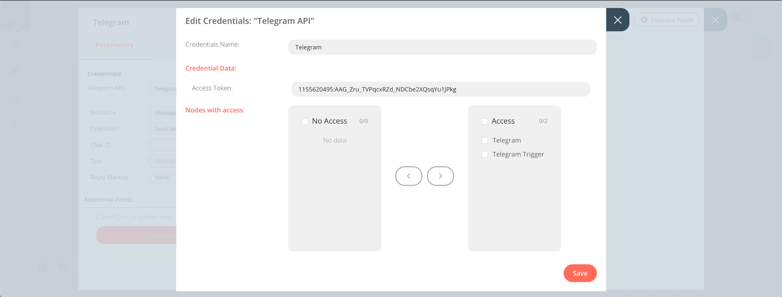Check the No Access select-all checkbox
Image resolution: width=782 pixels, height=297 pixels.
(x=305, y=121)
